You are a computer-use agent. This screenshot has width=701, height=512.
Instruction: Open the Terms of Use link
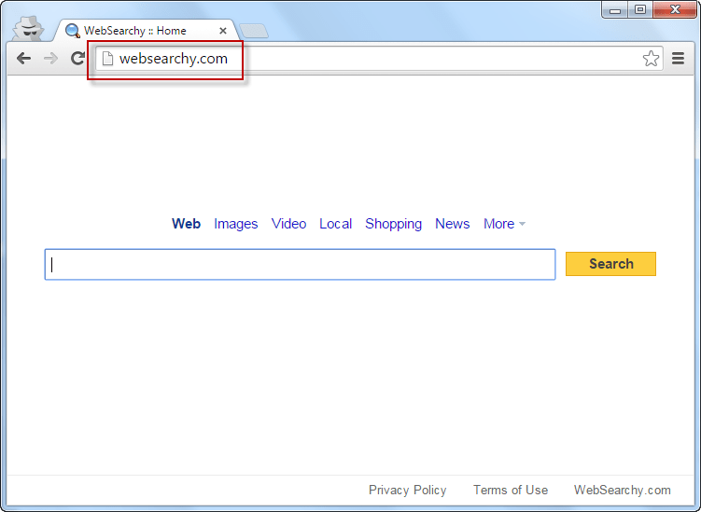[511, 491]
